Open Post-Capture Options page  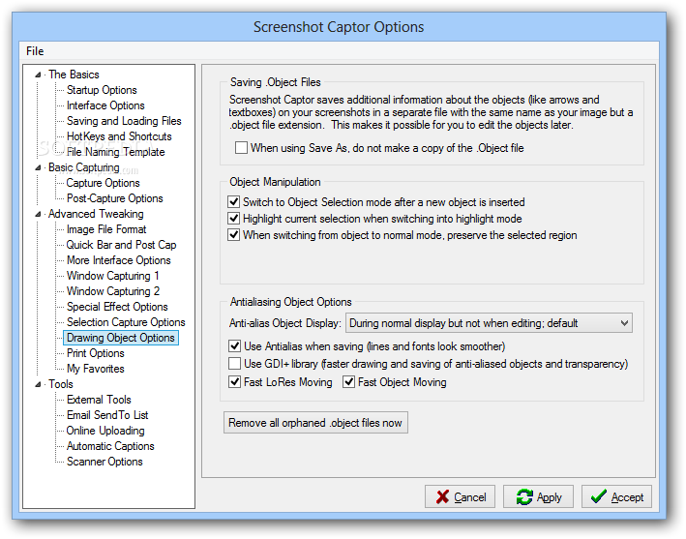[x=114, y=198]
